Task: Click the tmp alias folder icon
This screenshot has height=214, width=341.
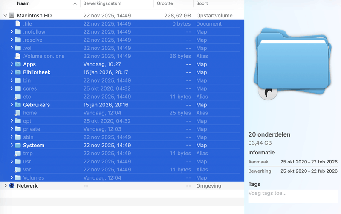Action: [18, 154]
